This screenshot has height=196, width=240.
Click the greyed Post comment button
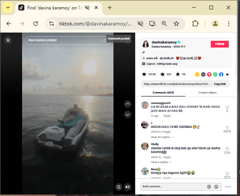[228, 187]
